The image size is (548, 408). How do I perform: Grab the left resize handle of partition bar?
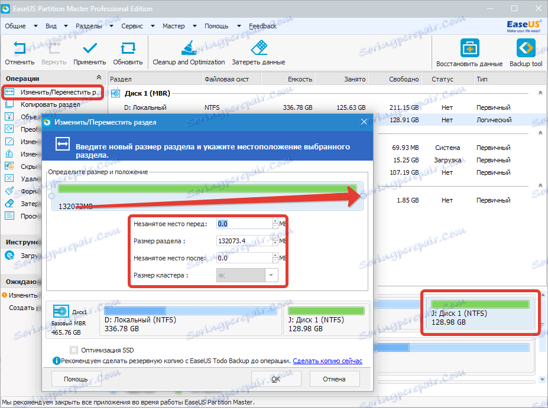tap(51, 196)
